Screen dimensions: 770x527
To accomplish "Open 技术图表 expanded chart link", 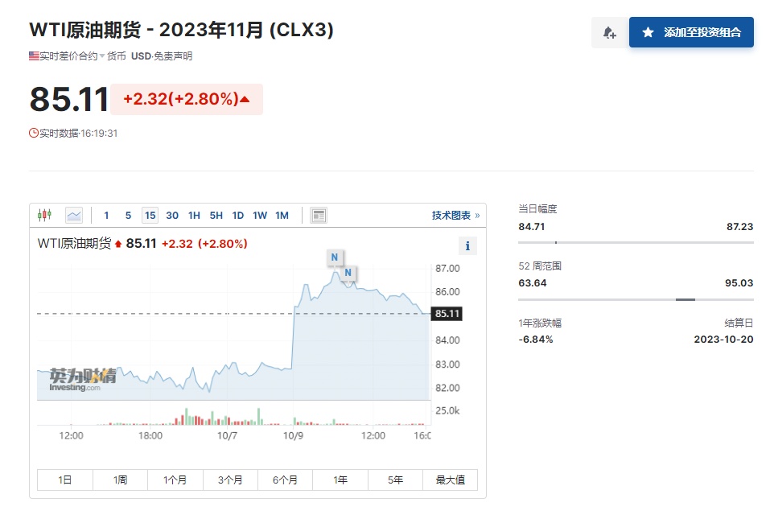I will coord(455,215).
